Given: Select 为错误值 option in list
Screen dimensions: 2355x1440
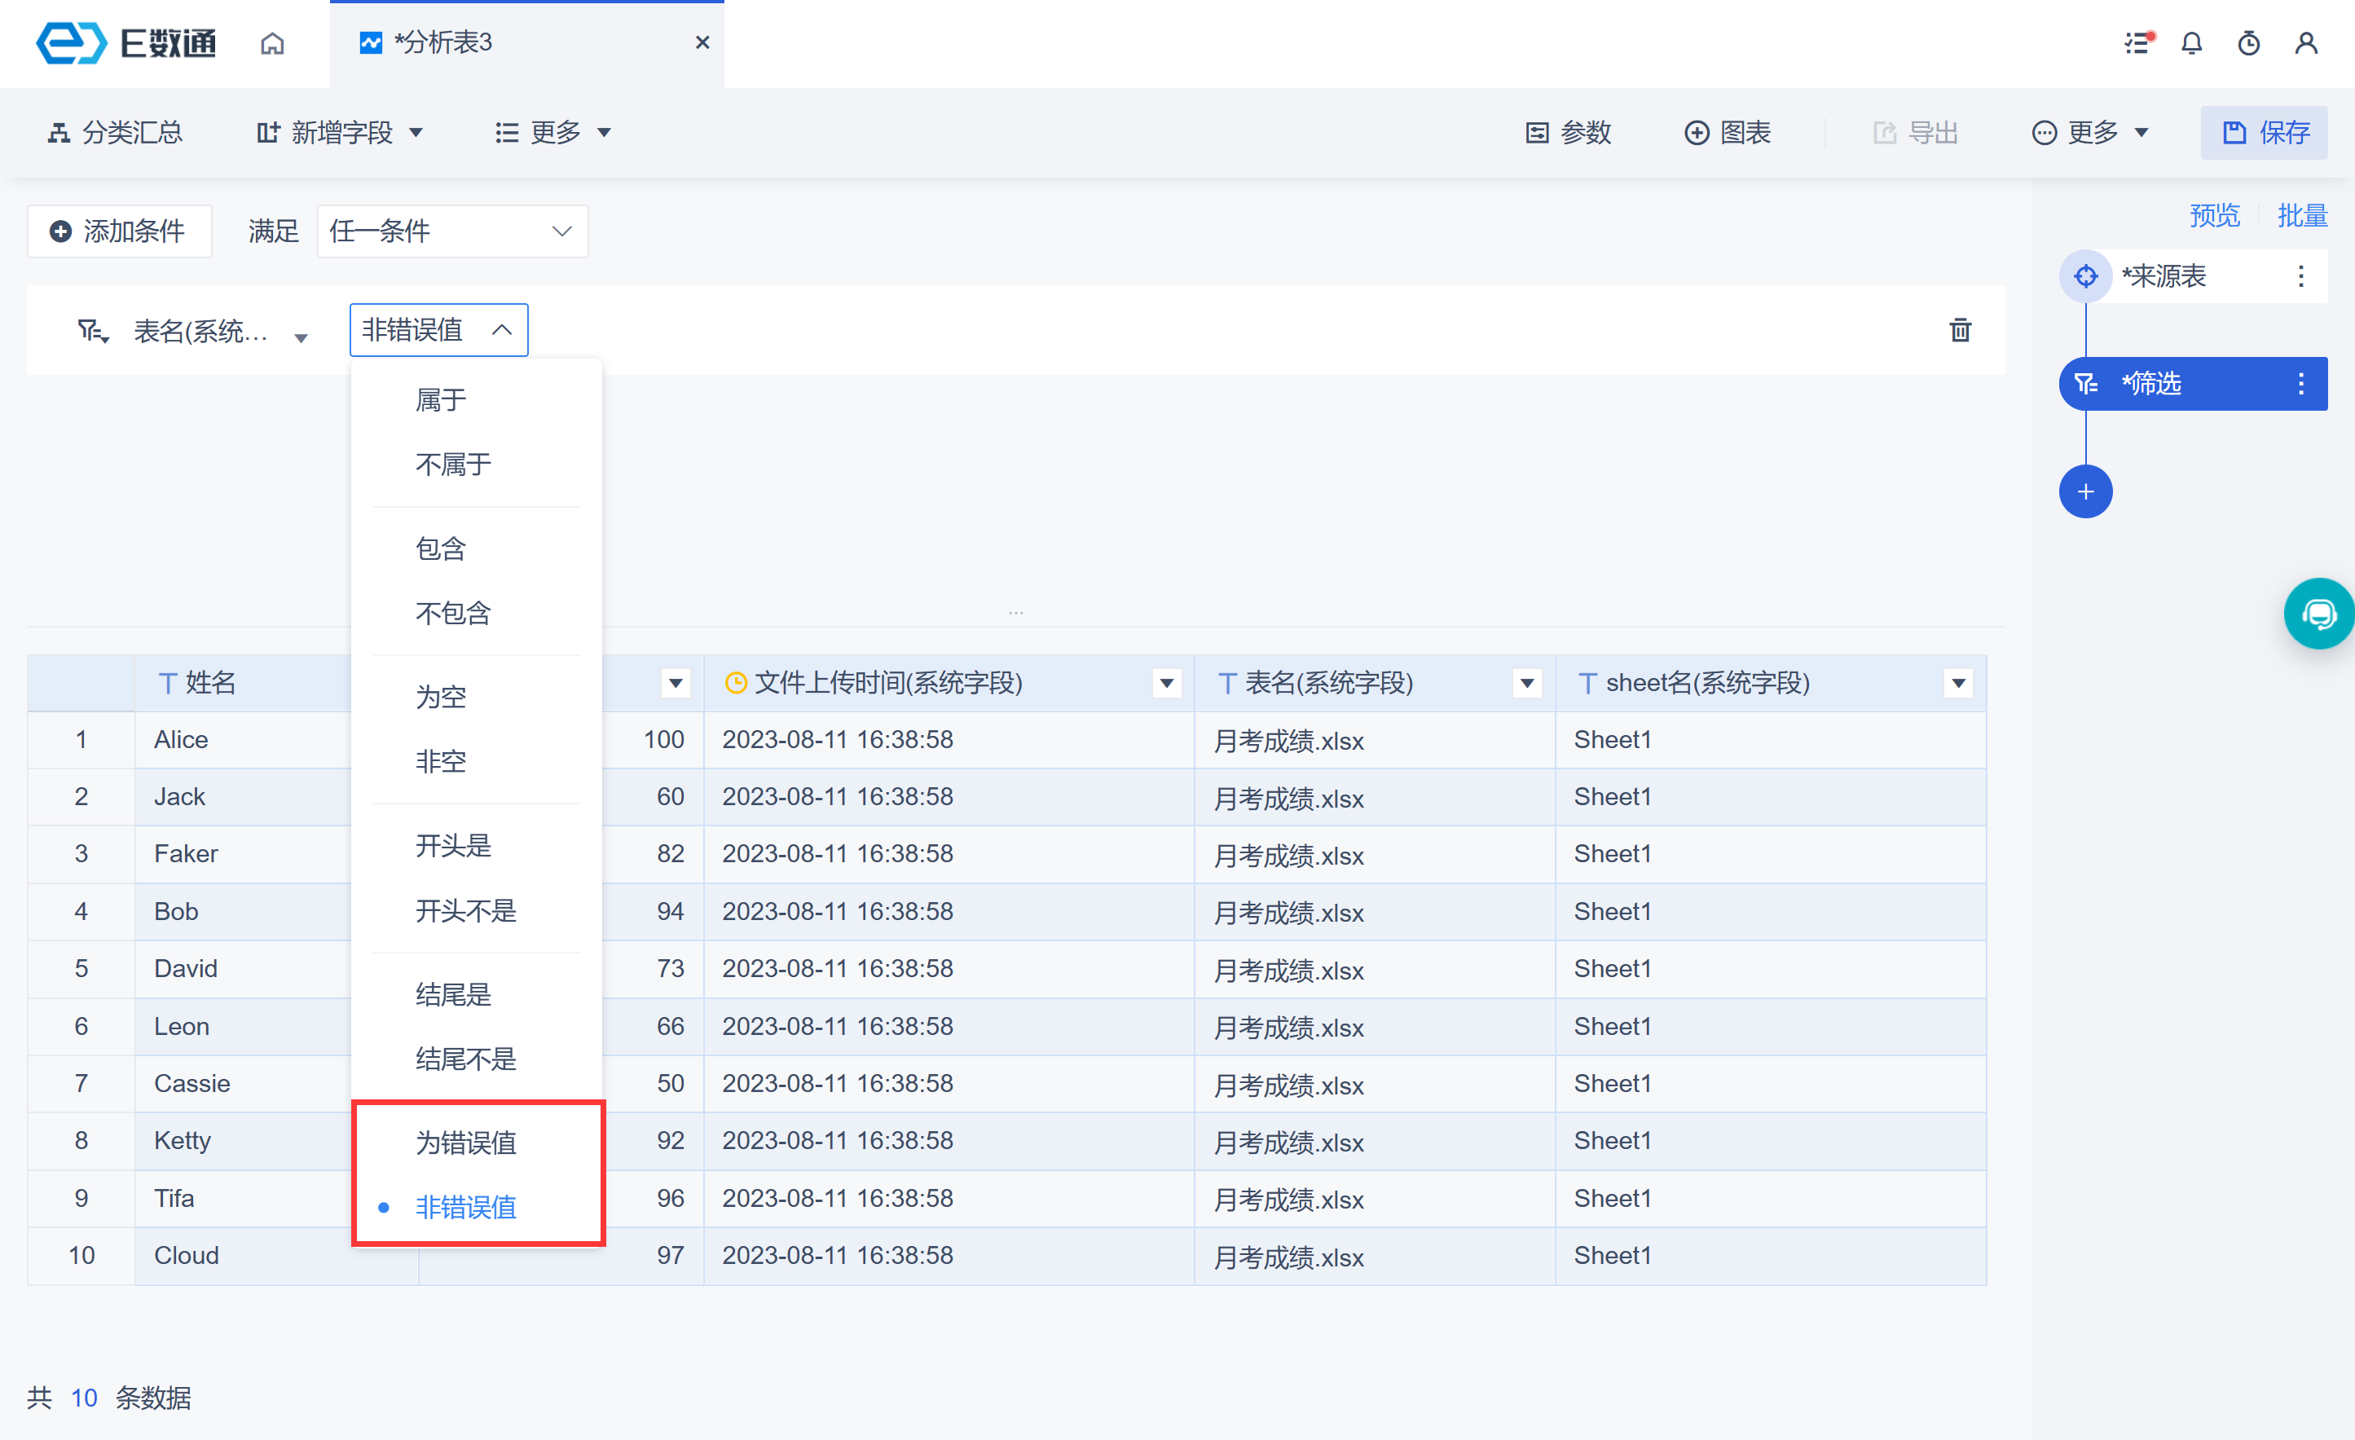Looking at the screenshot, I should pos(465,1142).
